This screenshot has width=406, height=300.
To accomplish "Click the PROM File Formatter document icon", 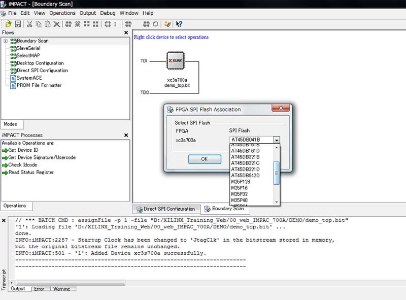I will click(13, 85).
